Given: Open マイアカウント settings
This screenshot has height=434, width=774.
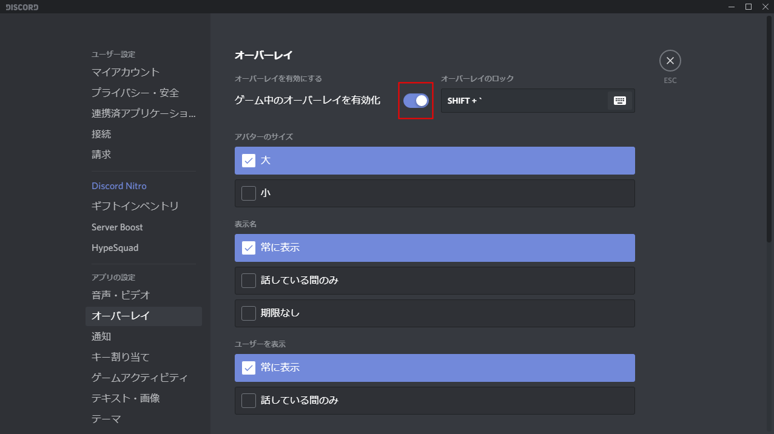Looking at the screenshot, I should coord(126,72).
